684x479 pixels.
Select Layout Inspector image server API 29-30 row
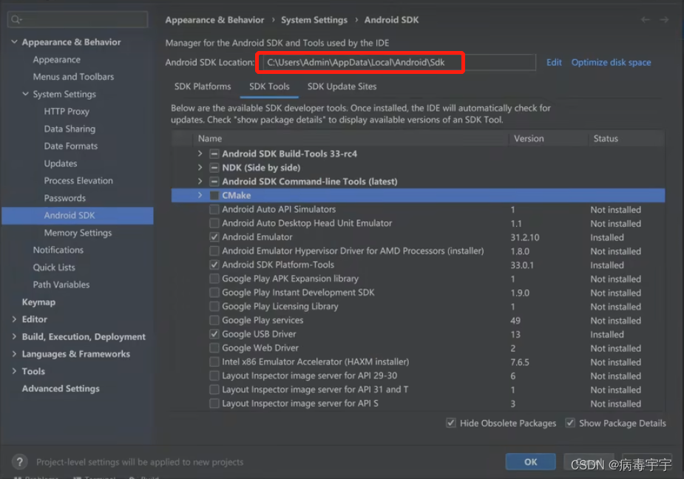[418, 376]
